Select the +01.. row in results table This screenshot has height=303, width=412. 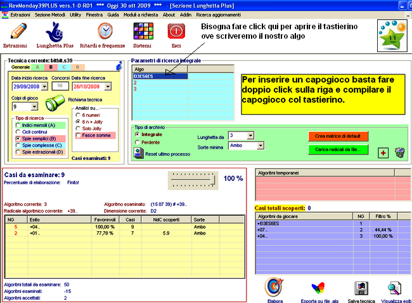click(125, 233)
